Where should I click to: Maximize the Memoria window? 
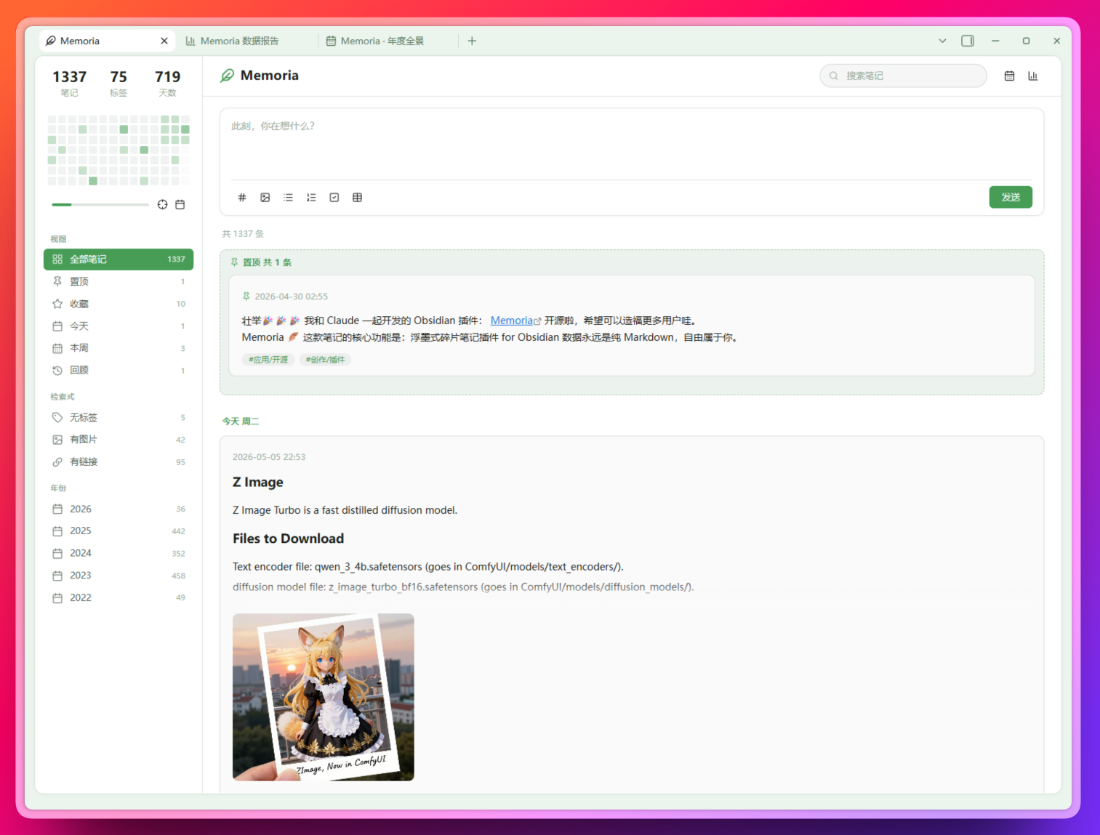coord(1026,41)
